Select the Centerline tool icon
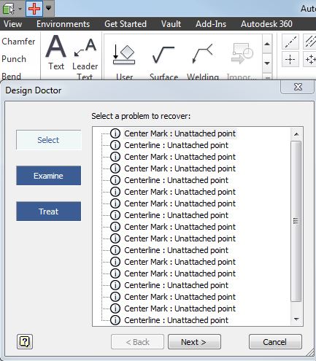The image size is (316, 361). [x=290, y=42]
